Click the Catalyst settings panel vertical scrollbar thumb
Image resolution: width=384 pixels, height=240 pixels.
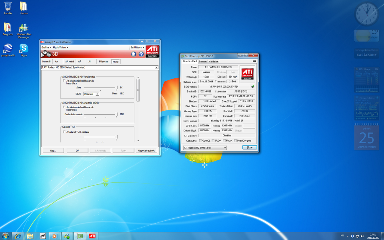coord(138,90)
